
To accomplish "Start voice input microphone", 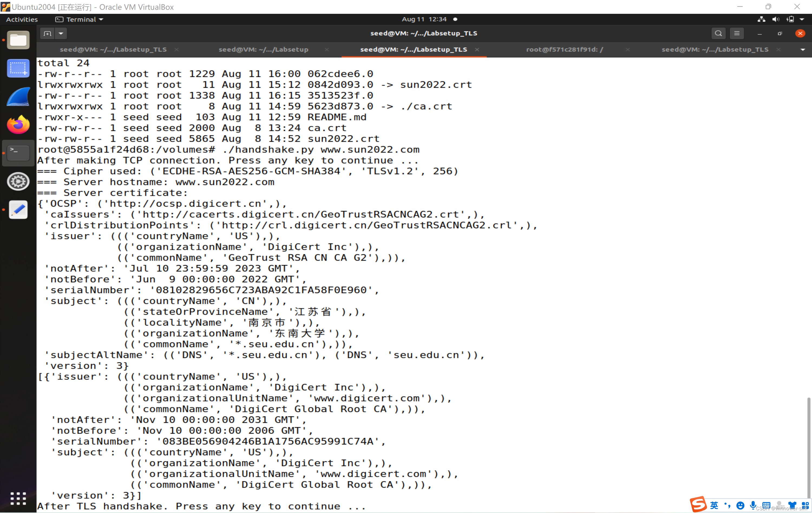I will tap(753, 505).
